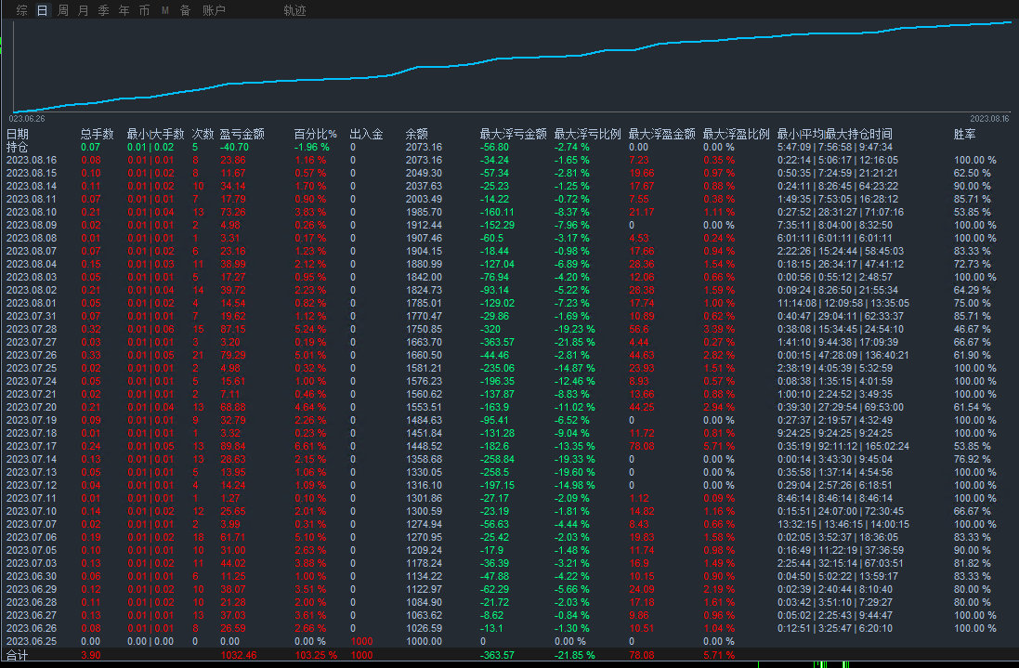Switch to the 月 monthly tab
The width and height of the screenshot is (1019, 668).
point(84,10)
